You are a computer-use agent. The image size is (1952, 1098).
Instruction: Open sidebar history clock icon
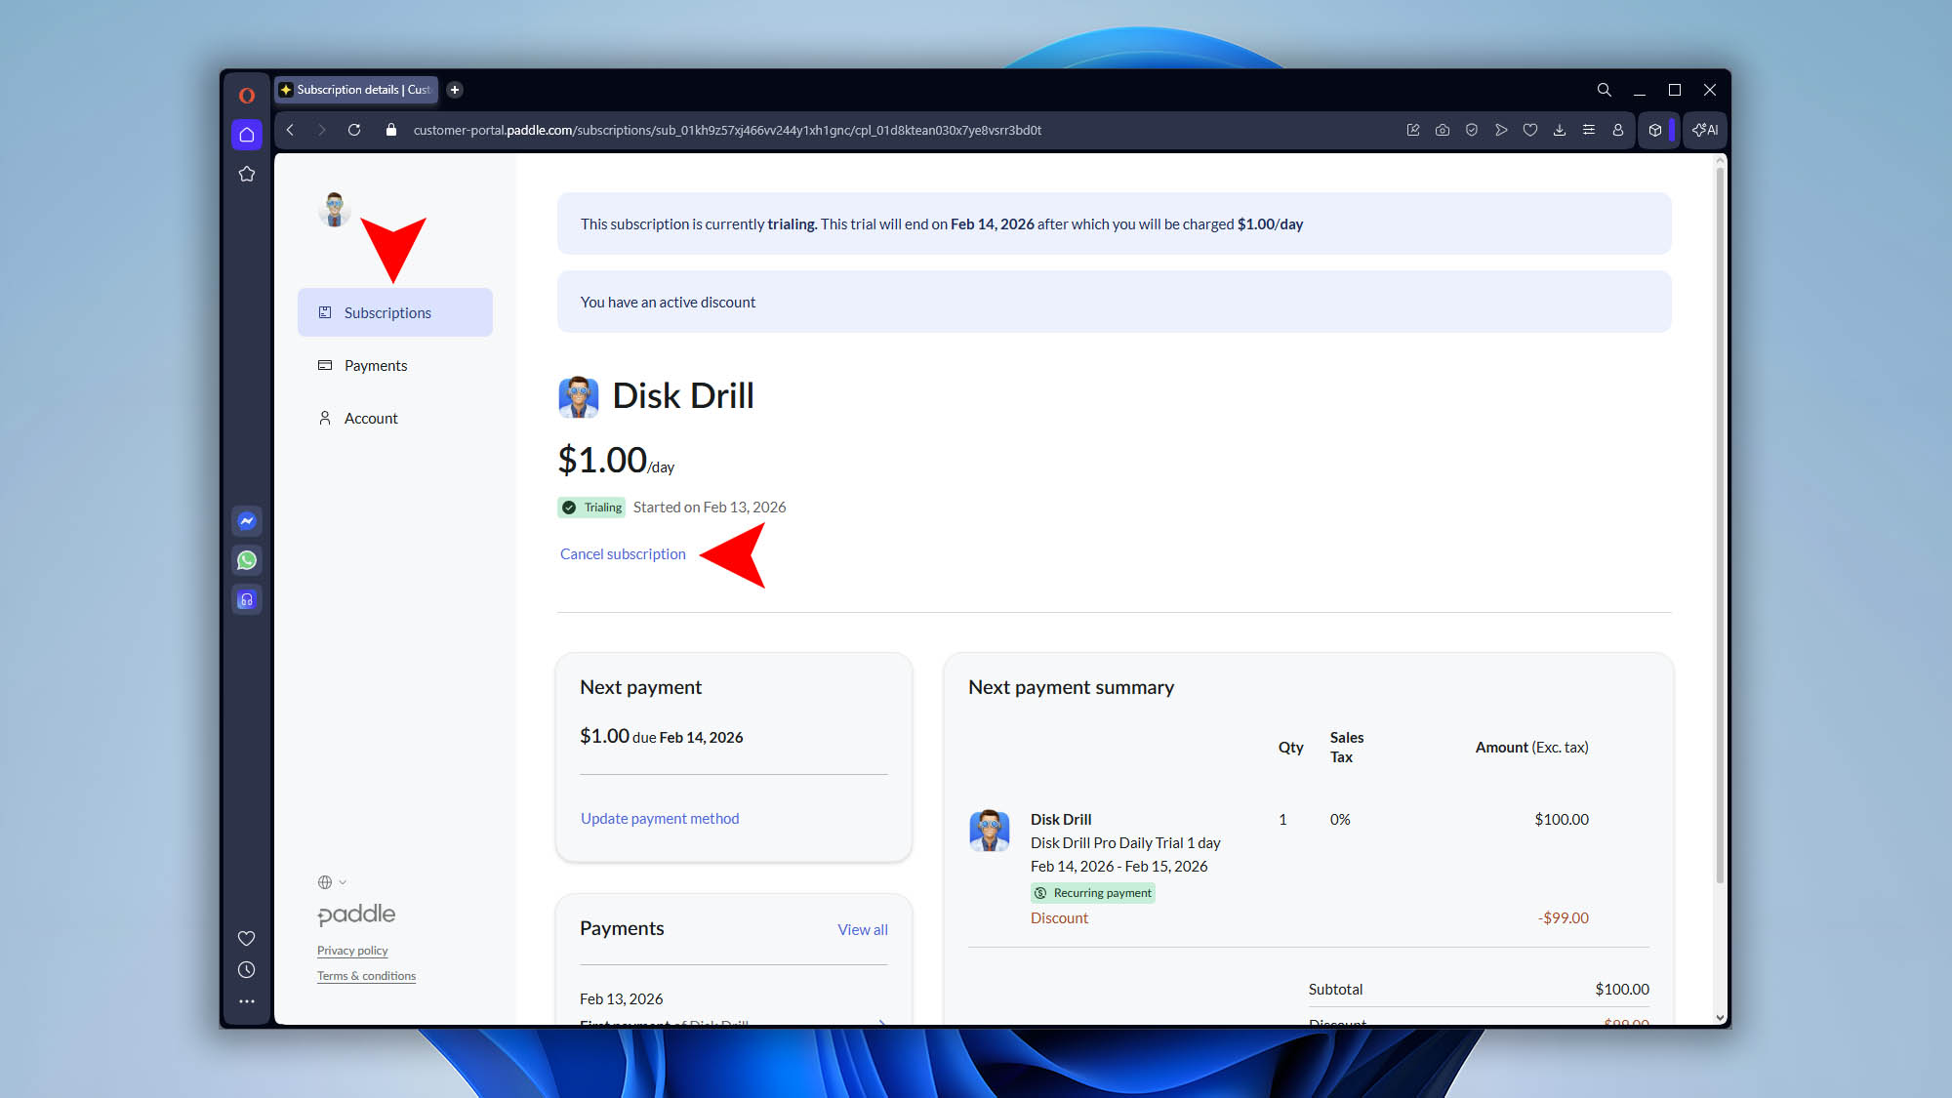click(x=247, y=970)
